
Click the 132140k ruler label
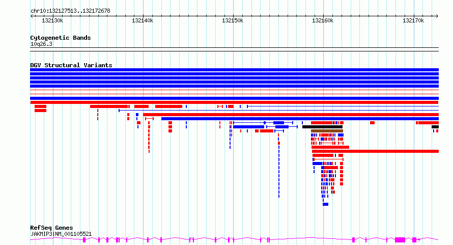point(143,20)
